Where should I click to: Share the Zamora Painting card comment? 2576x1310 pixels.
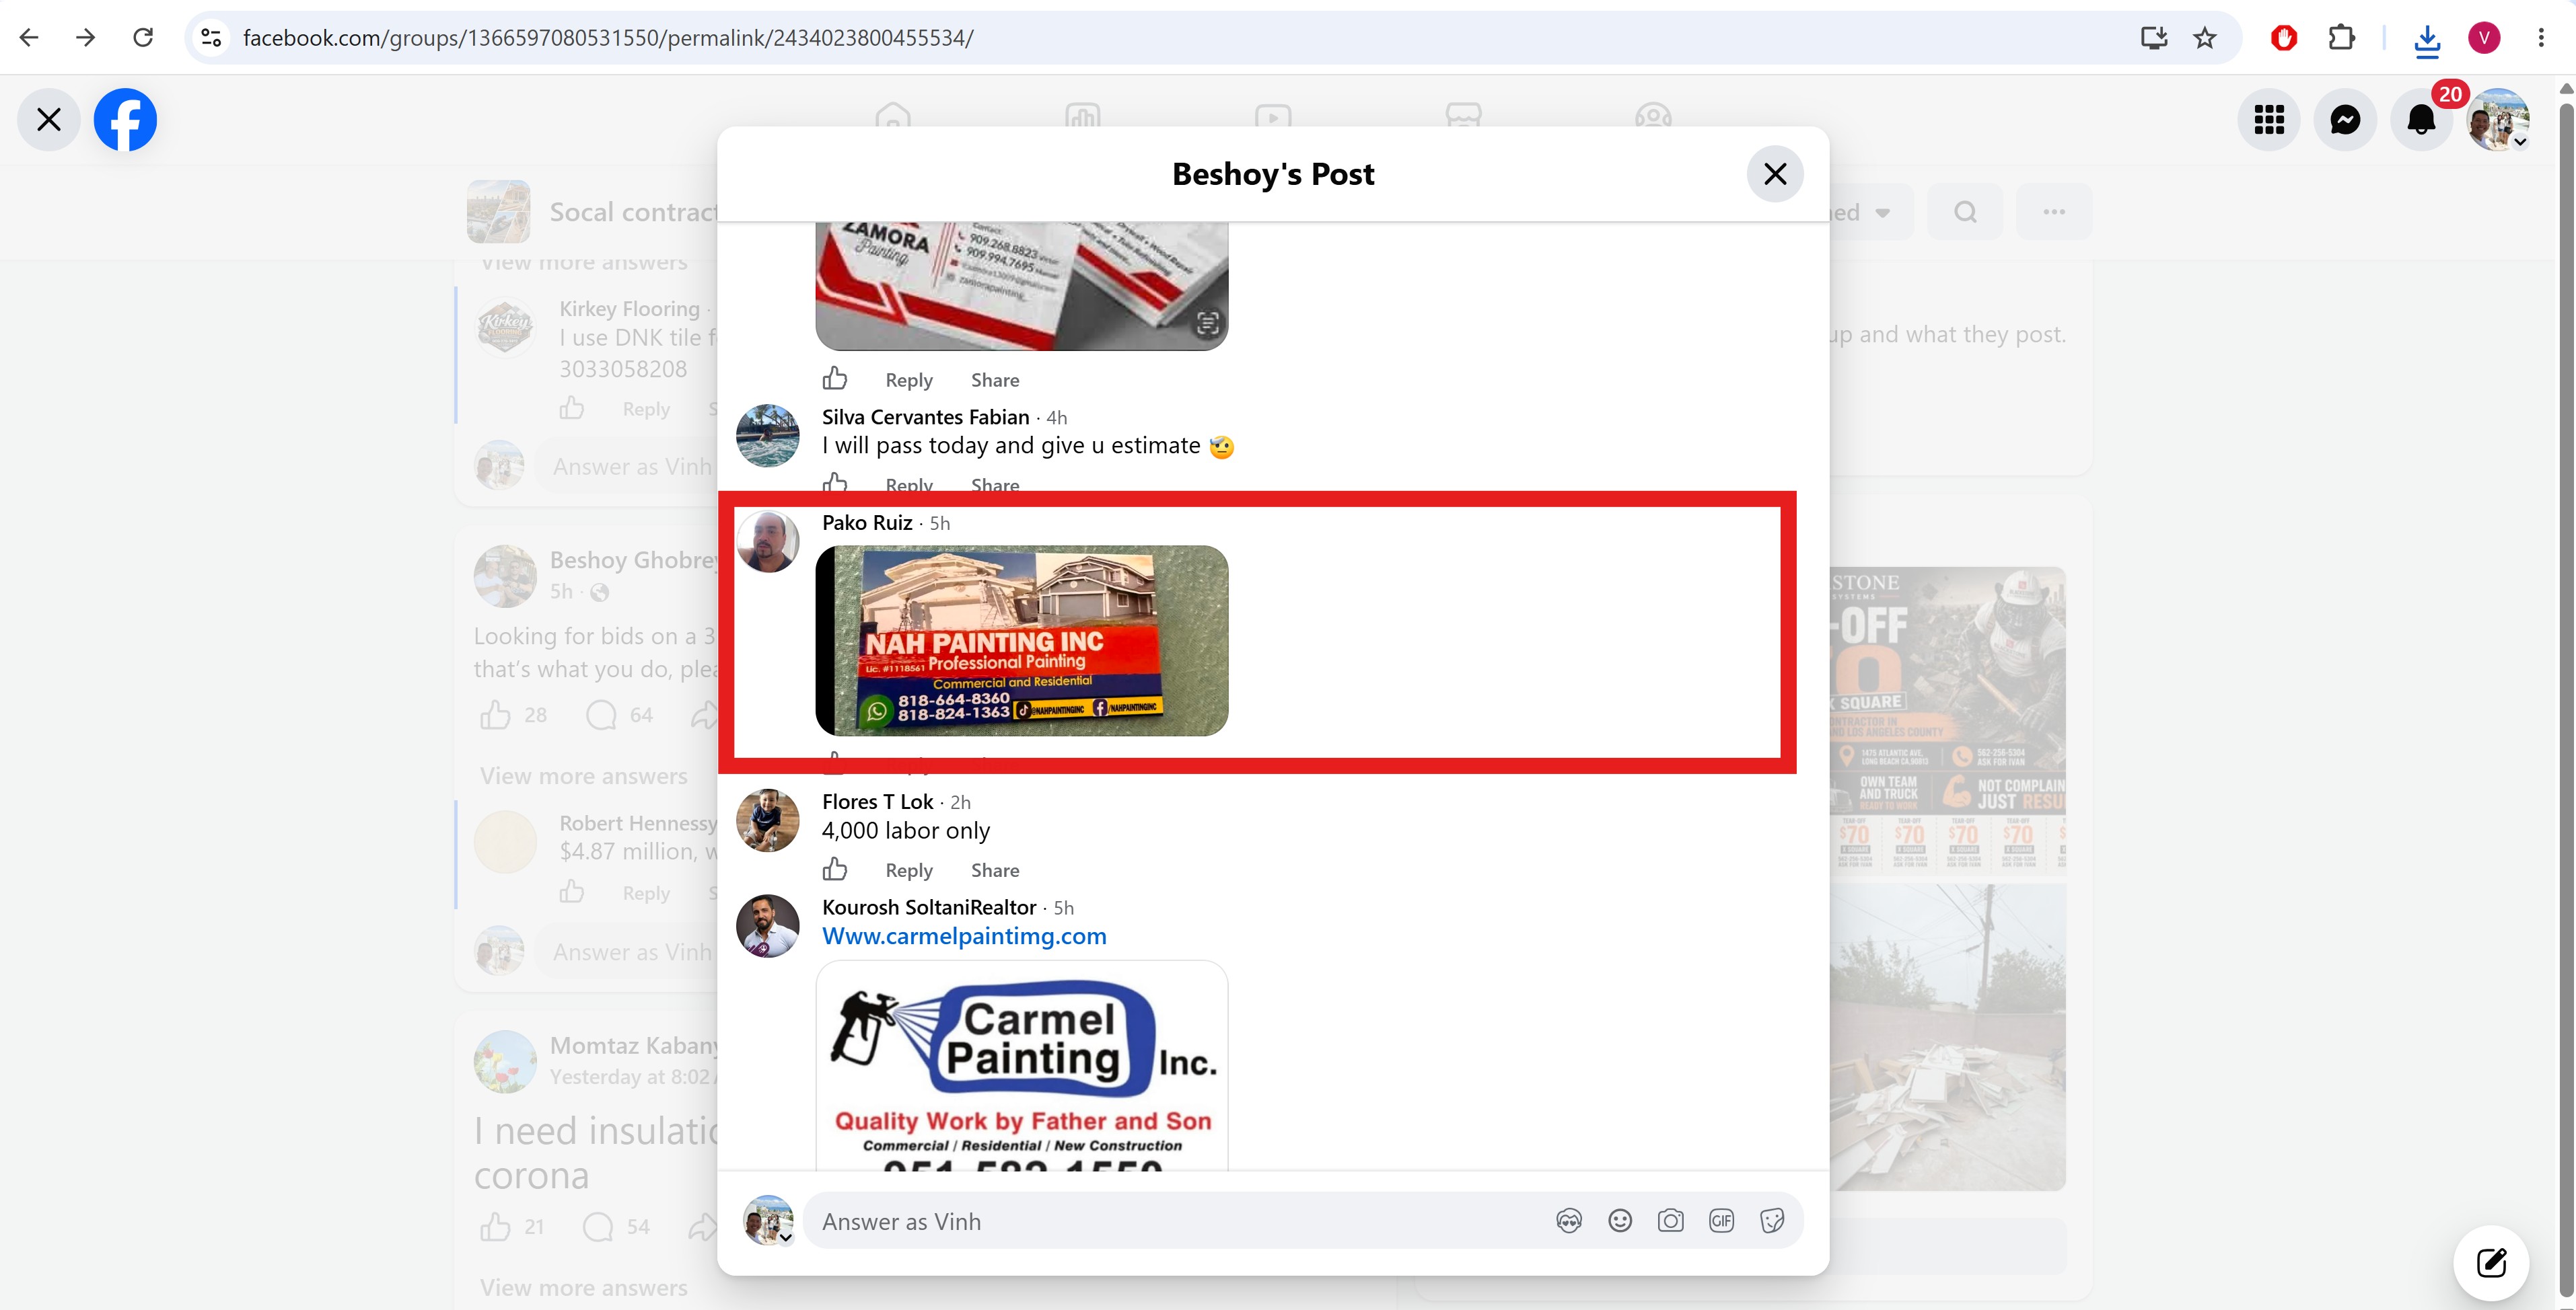point(995,380)
